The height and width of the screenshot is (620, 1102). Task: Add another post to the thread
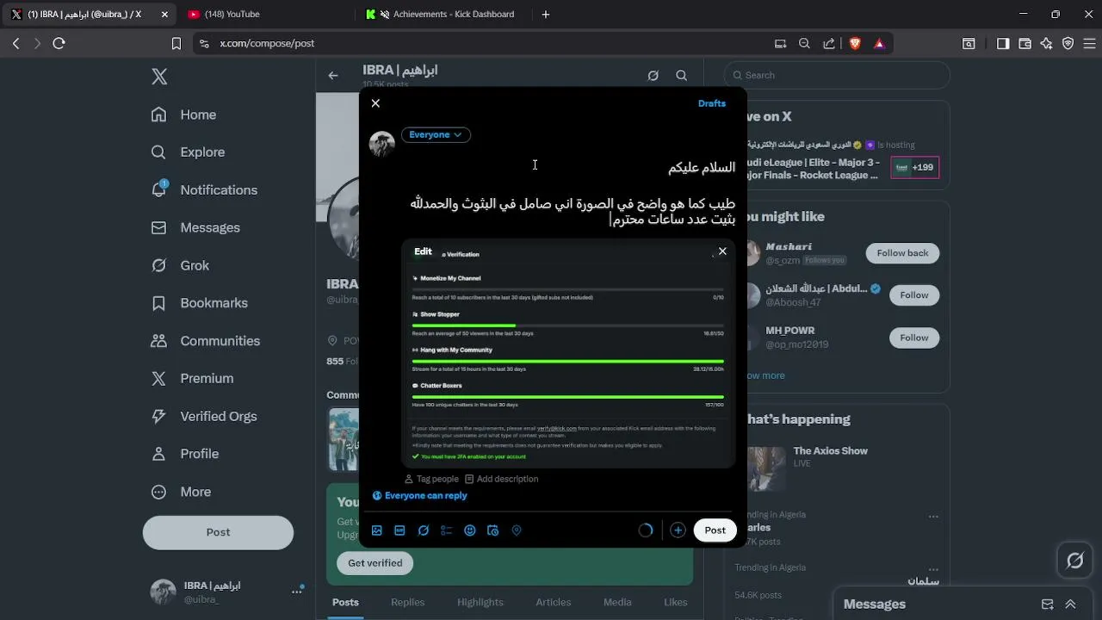(678, 530)
